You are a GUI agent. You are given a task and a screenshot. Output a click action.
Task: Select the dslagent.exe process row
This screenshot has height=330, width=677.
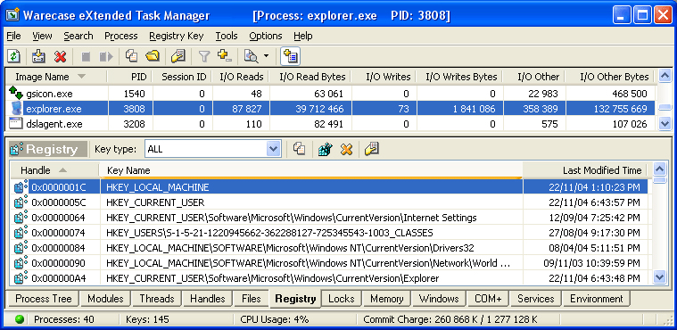click(x=331, y=124)
